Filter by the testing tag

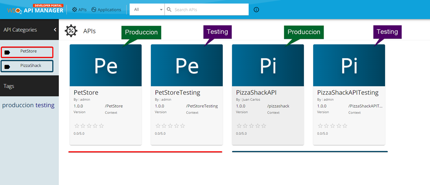(x=45, y=105)
